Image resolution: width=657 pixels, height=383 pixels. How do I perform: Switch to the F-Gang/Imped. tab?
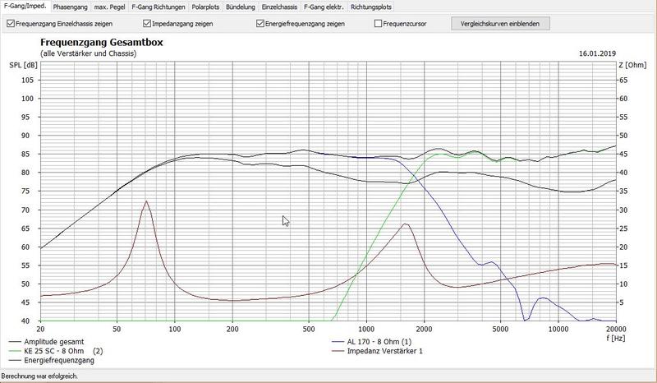(x=25, y=7)
